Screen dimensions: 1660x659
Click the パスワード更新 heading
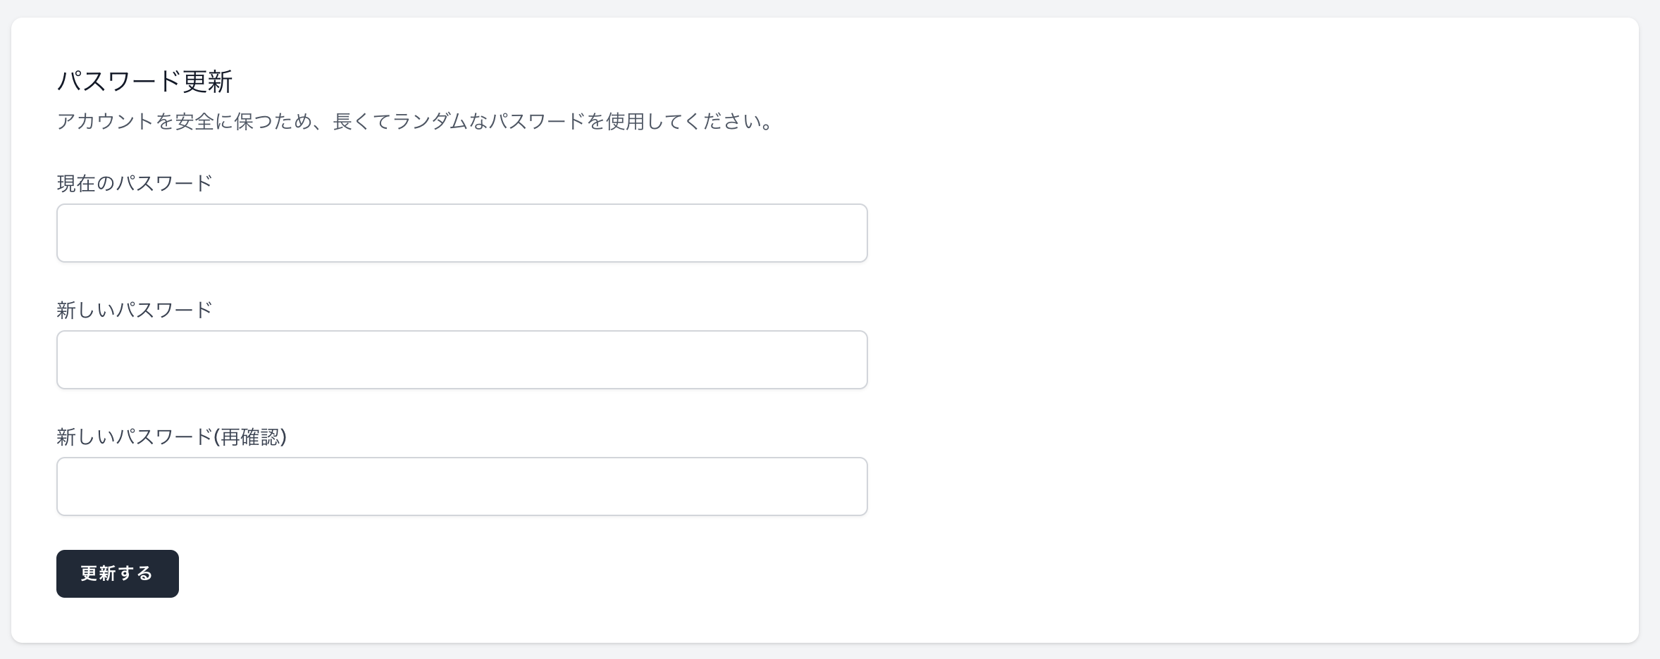[145, 80]
